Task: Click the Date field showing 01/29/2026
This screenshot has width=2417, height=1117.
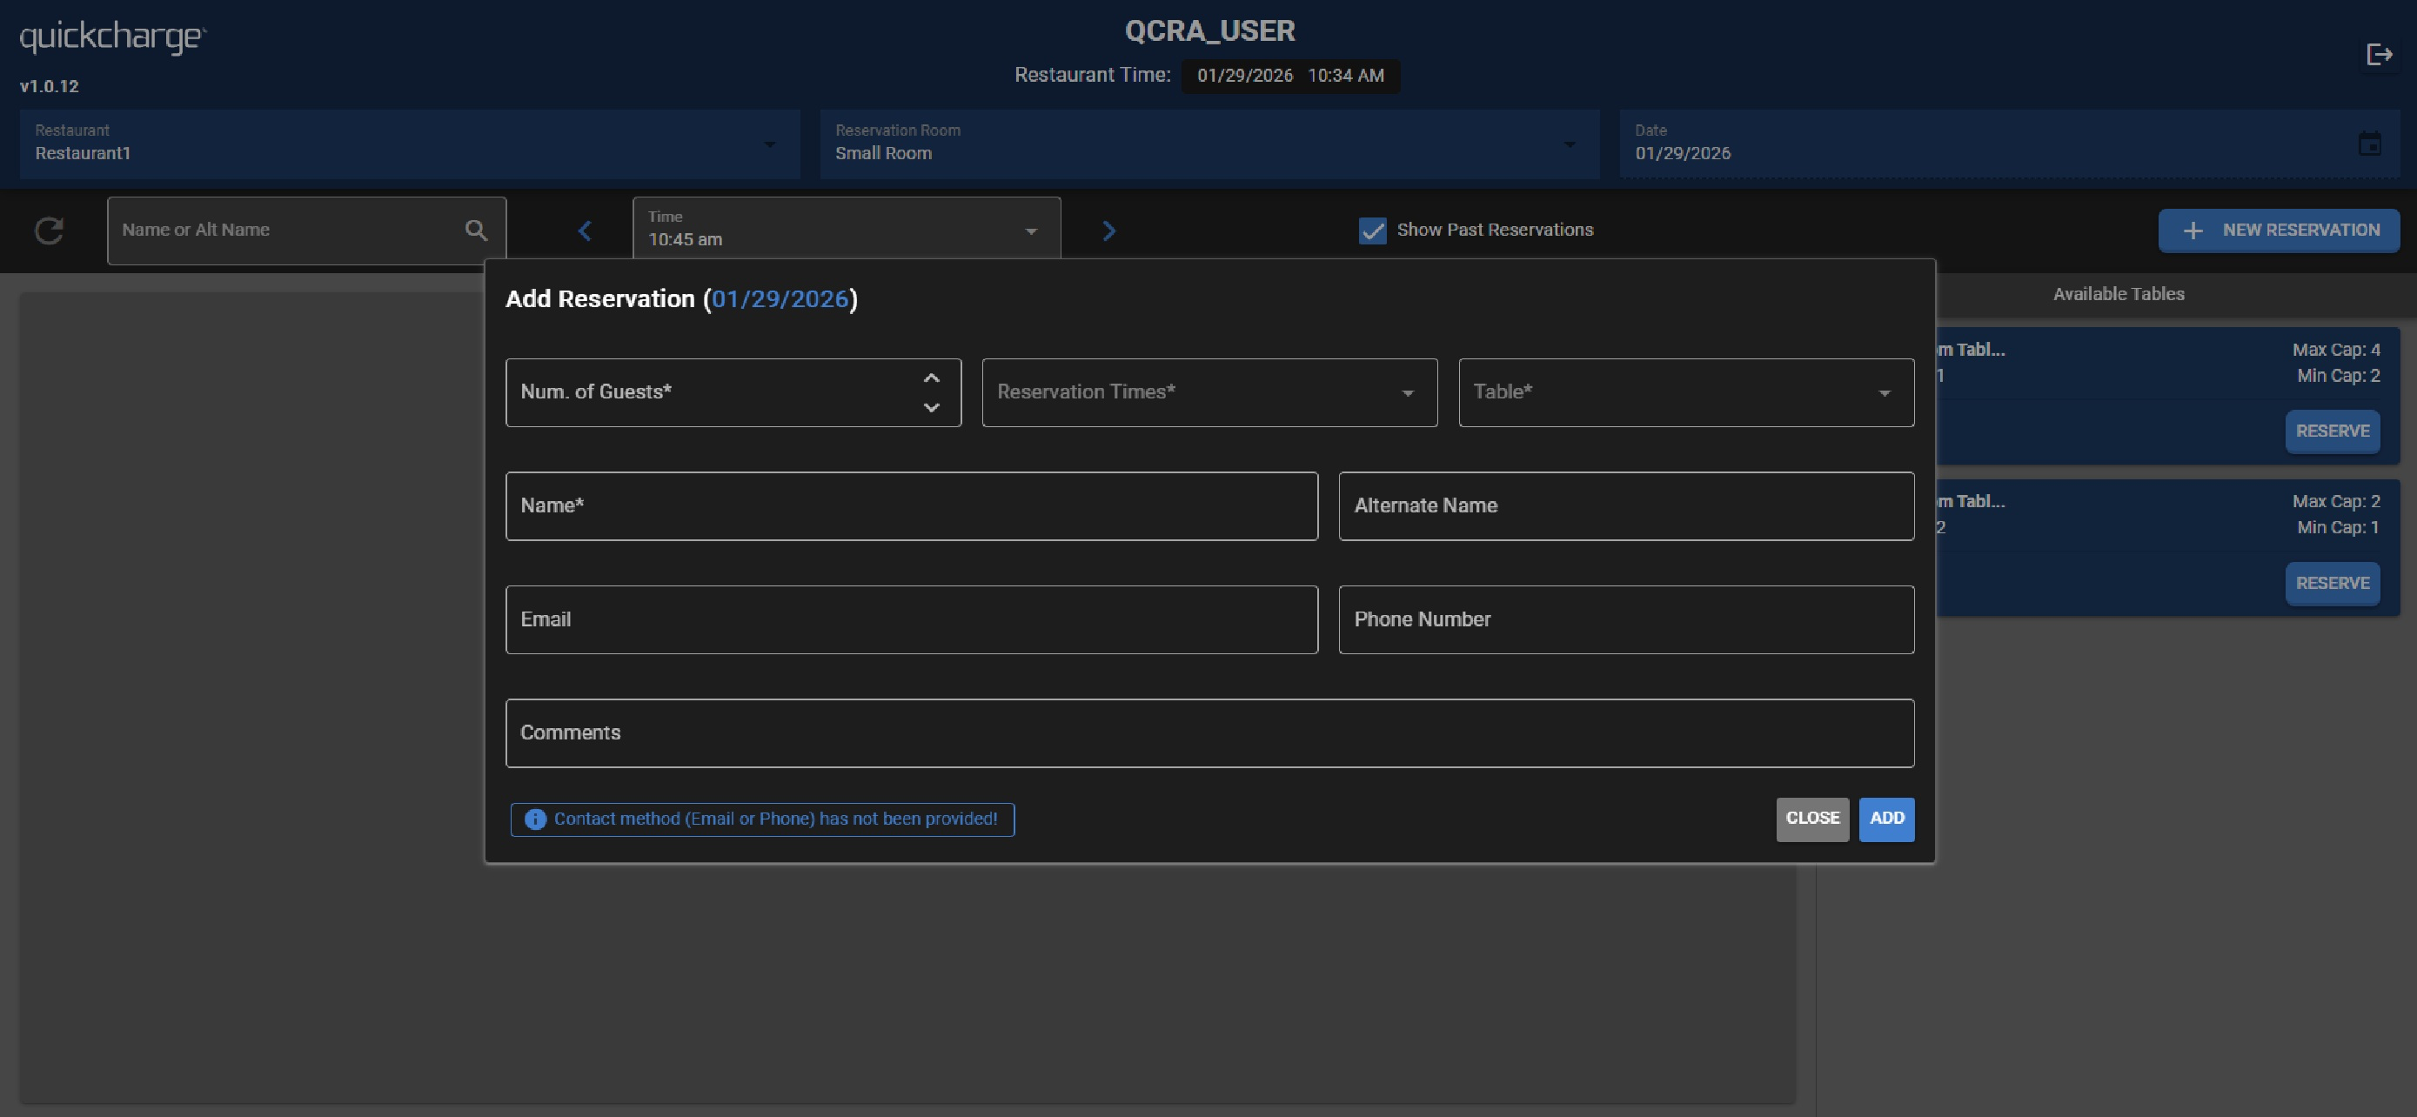Action: 2009,144
